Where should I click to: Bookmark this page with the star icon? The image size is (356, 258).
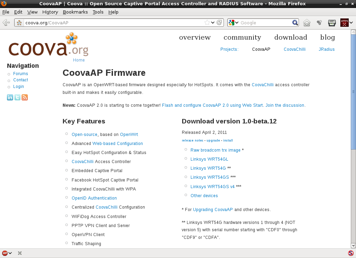207,23
